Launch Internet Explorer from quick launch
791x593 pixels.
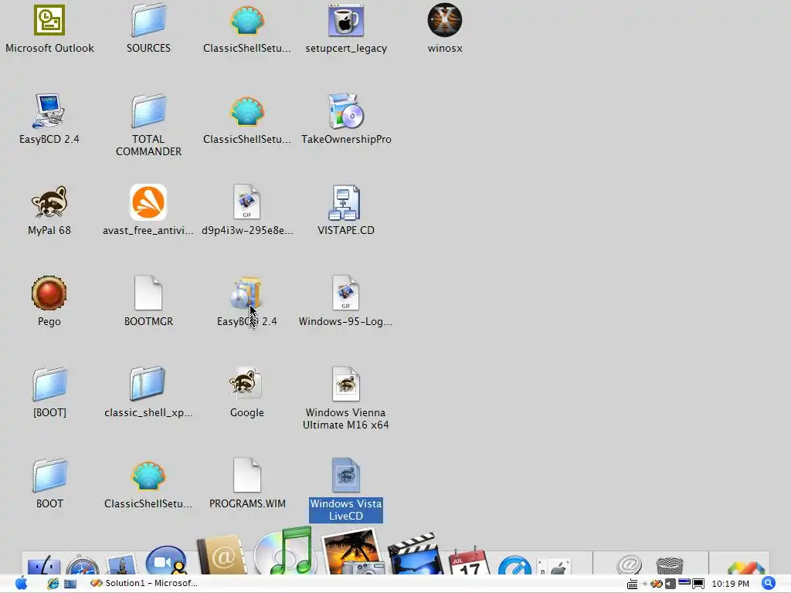click(x=53, y=584)
